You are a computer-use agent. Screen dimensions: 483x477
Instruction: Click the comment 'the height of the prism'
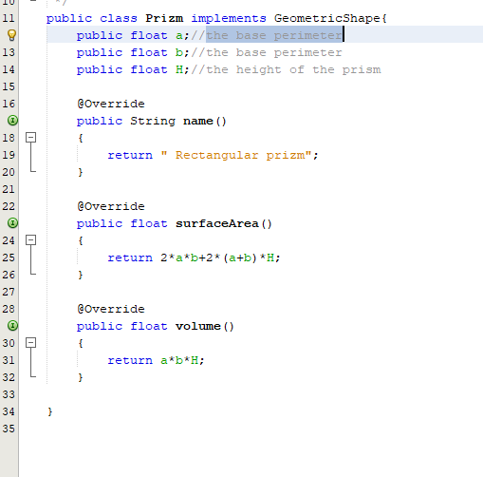click(286, 69)
